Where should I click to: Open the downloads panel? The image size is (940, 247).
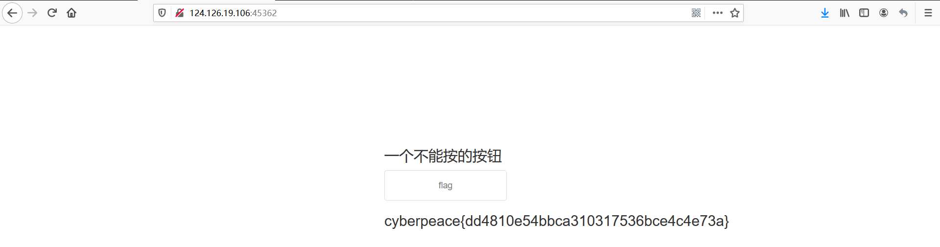(x=825, y=13)
